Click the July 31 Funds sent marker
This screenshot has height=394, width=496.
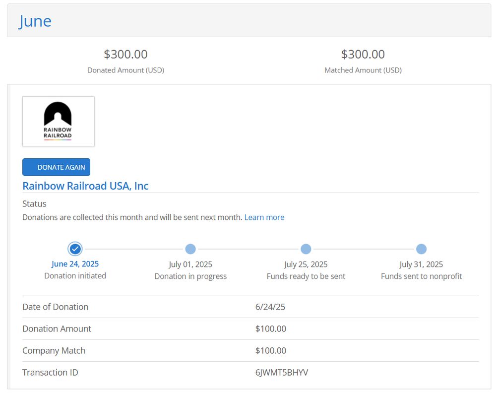tap(421, 249)
